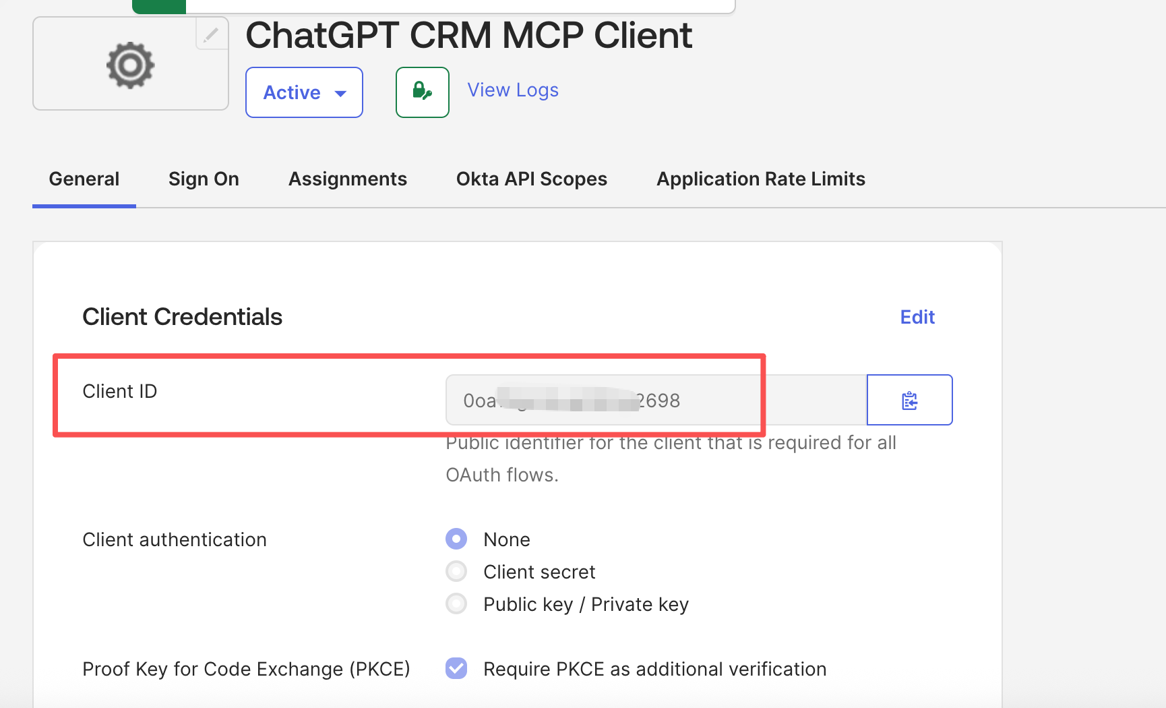
Task: Open the Assignments tab
Action: [348, 179]
